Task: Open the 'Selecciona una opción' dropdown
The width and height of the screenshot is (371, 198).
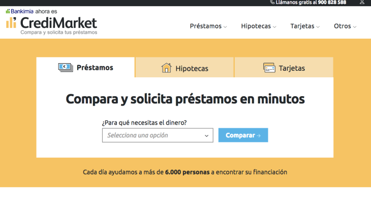Action: pos(158,135)
